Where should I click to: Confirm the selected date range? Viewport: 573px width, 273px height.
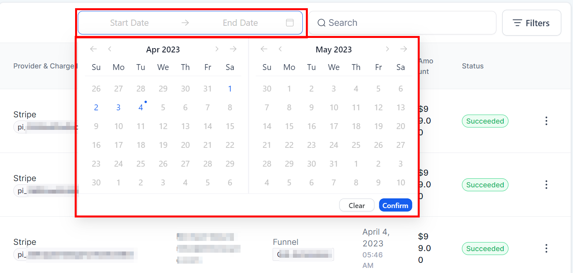point(395,205)
